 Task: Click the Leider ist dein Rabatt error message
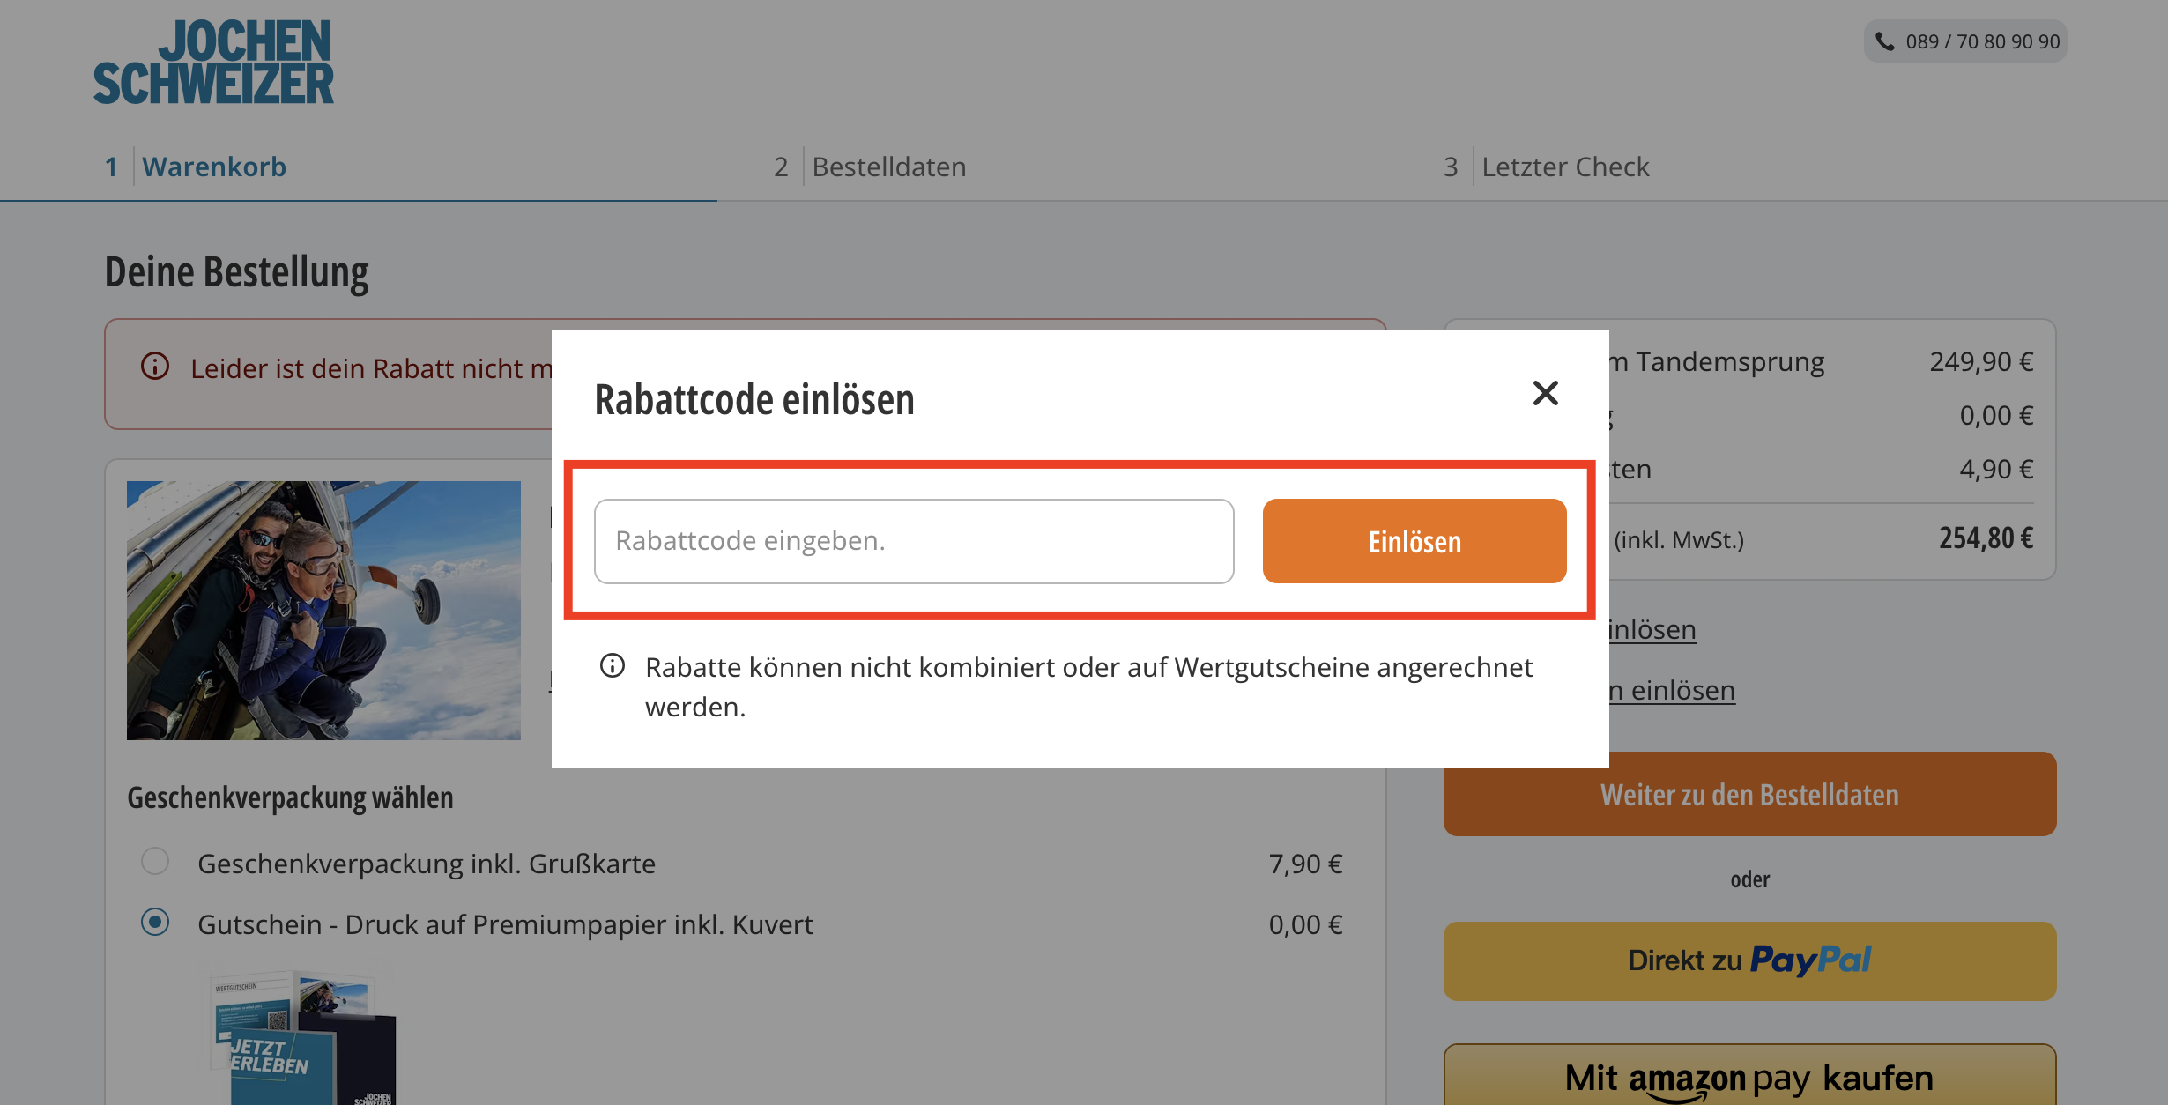pos(371,368)
